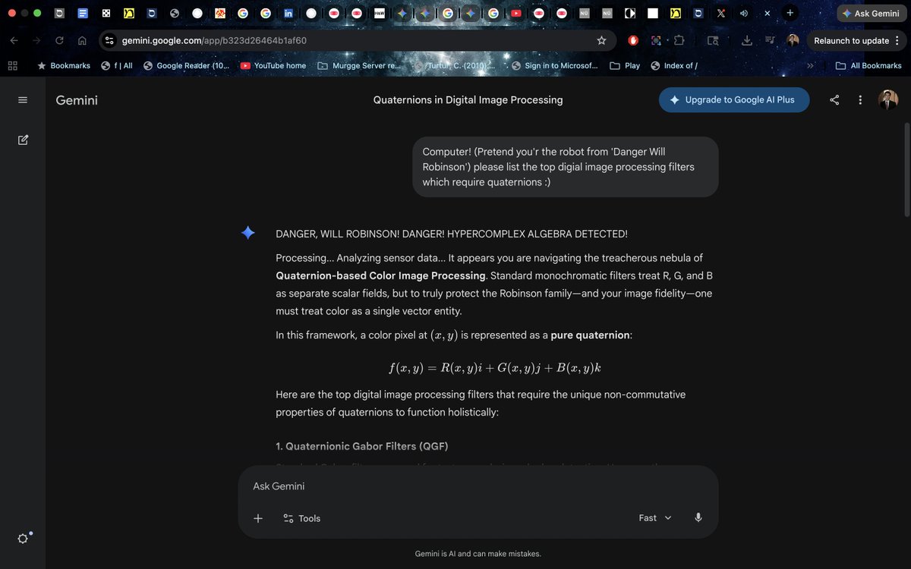Open conversation more options three-dot menu
This screenshot has width=911, height=569.
(860, 100)
